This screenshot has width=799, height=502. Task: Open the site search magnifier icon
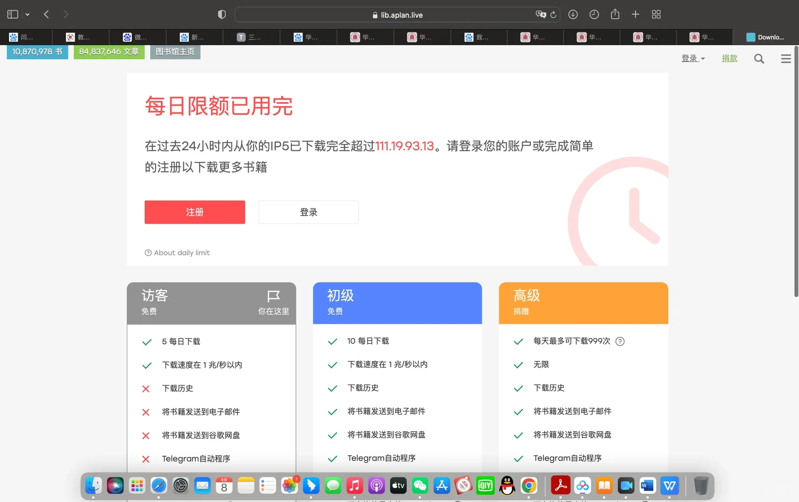tap(759, 59)
